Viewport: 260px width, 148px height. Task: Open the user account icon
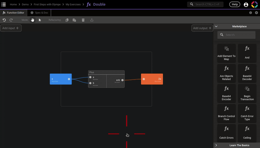pyautogui.click(x=246, y=5)
